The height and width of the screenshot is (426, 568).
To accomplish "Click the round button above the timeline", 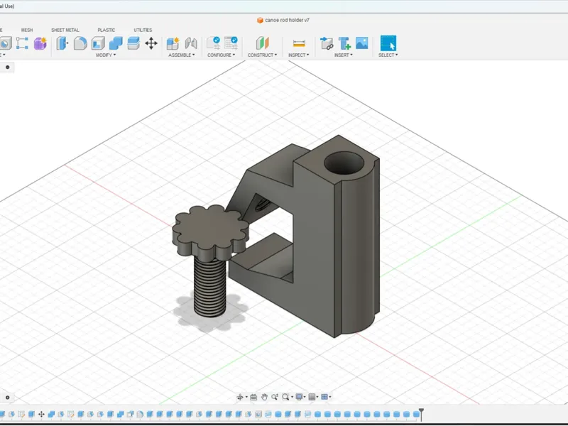I will [x=7, y=398].
